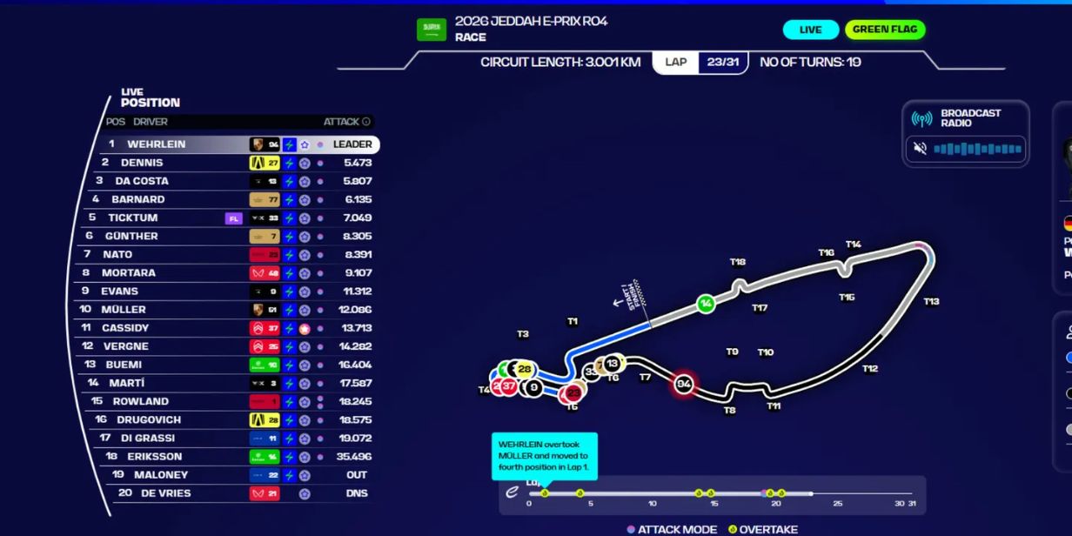Click Cassidy's pink attack mode icon

[x=305, y=328]
